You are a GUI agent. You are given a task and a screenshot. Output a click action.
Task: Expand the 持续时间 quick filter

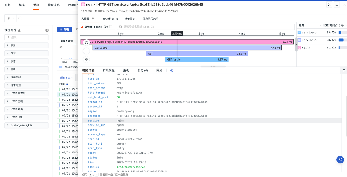[x=26, y=77]
